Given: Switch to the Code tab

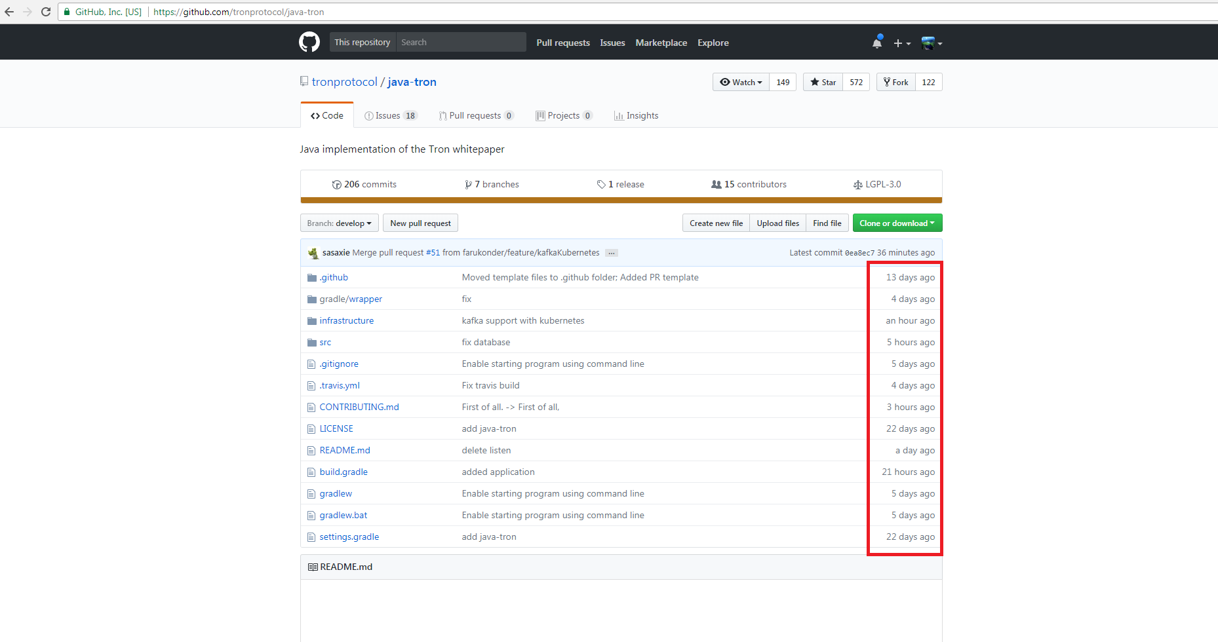Looking at the screenshot, I should coord(327,115).
